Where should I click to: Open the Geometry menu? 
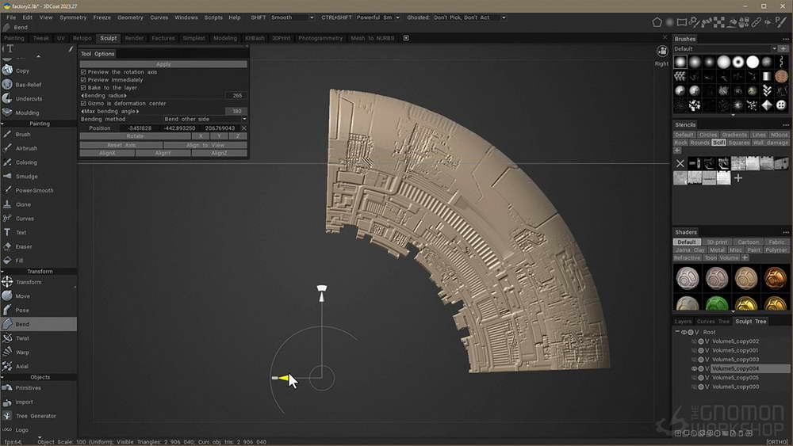pyautogui.click(x=131, y=17)
